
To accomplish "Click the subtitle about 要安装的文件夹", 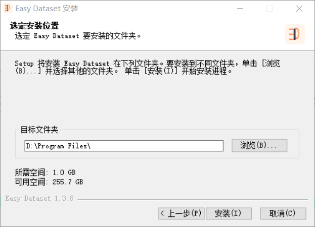I will click(77, 36).
